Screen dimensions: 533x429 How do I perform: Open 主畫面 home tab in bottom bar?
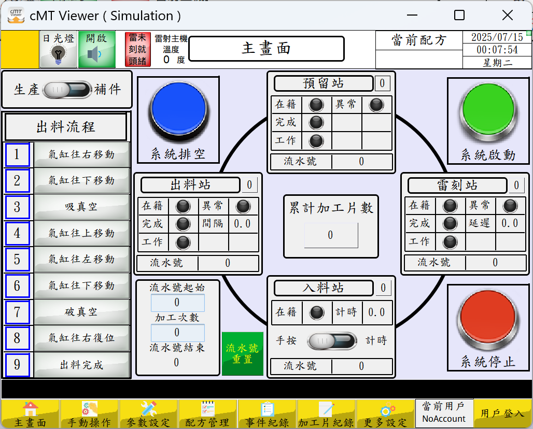tap(30, 413)
